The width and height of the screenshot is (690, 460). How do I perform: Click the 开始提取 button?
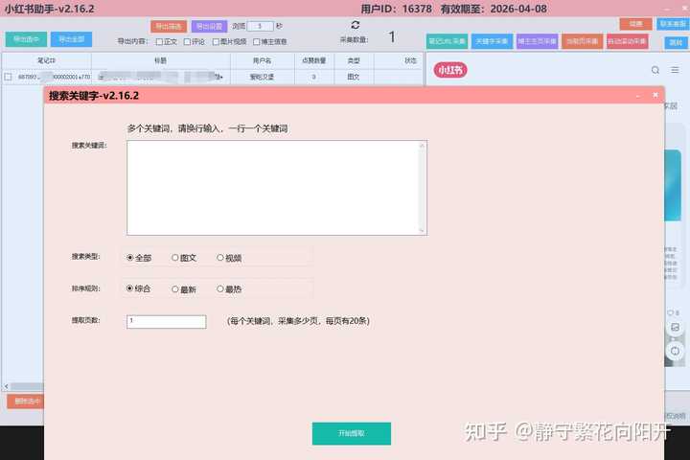(x=351, y=434)
